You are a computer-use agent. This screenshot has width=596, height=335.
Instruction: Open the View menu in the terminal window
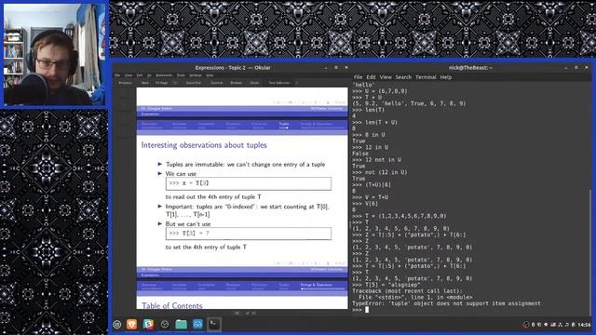(386, 77)
